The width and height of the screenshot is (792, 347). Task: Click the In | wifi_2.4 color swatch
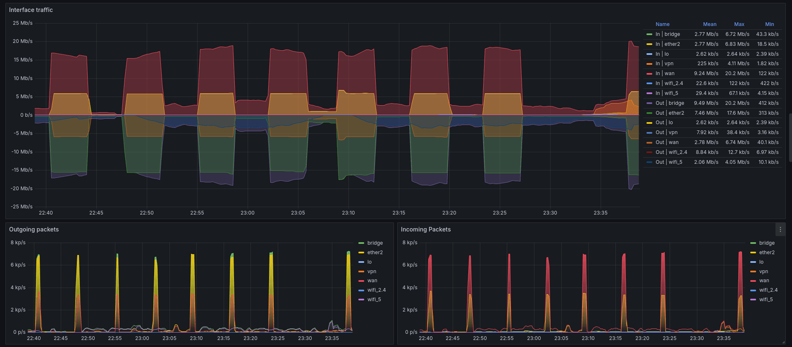[x=649, y=83]
